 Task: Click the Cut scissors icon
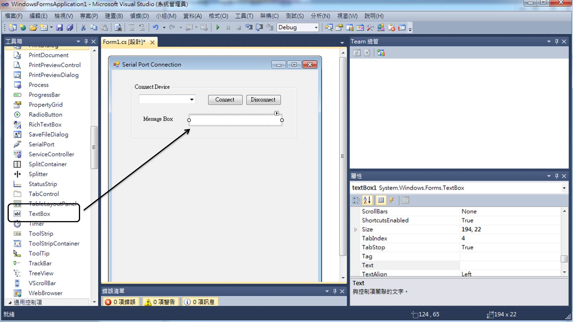83,28
